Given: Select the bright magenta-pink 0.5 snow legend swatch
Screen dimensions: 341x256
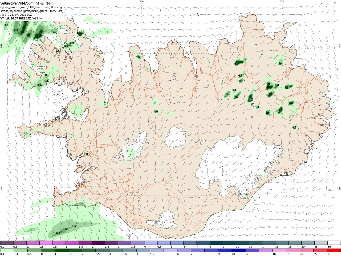Looking at the screenshot, I should [x=46, y=243].
